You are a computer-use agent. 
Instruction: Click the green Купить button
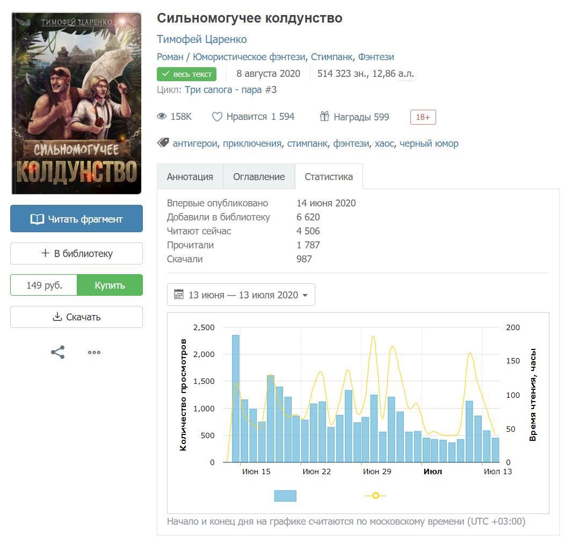click(x=110, y=285)
